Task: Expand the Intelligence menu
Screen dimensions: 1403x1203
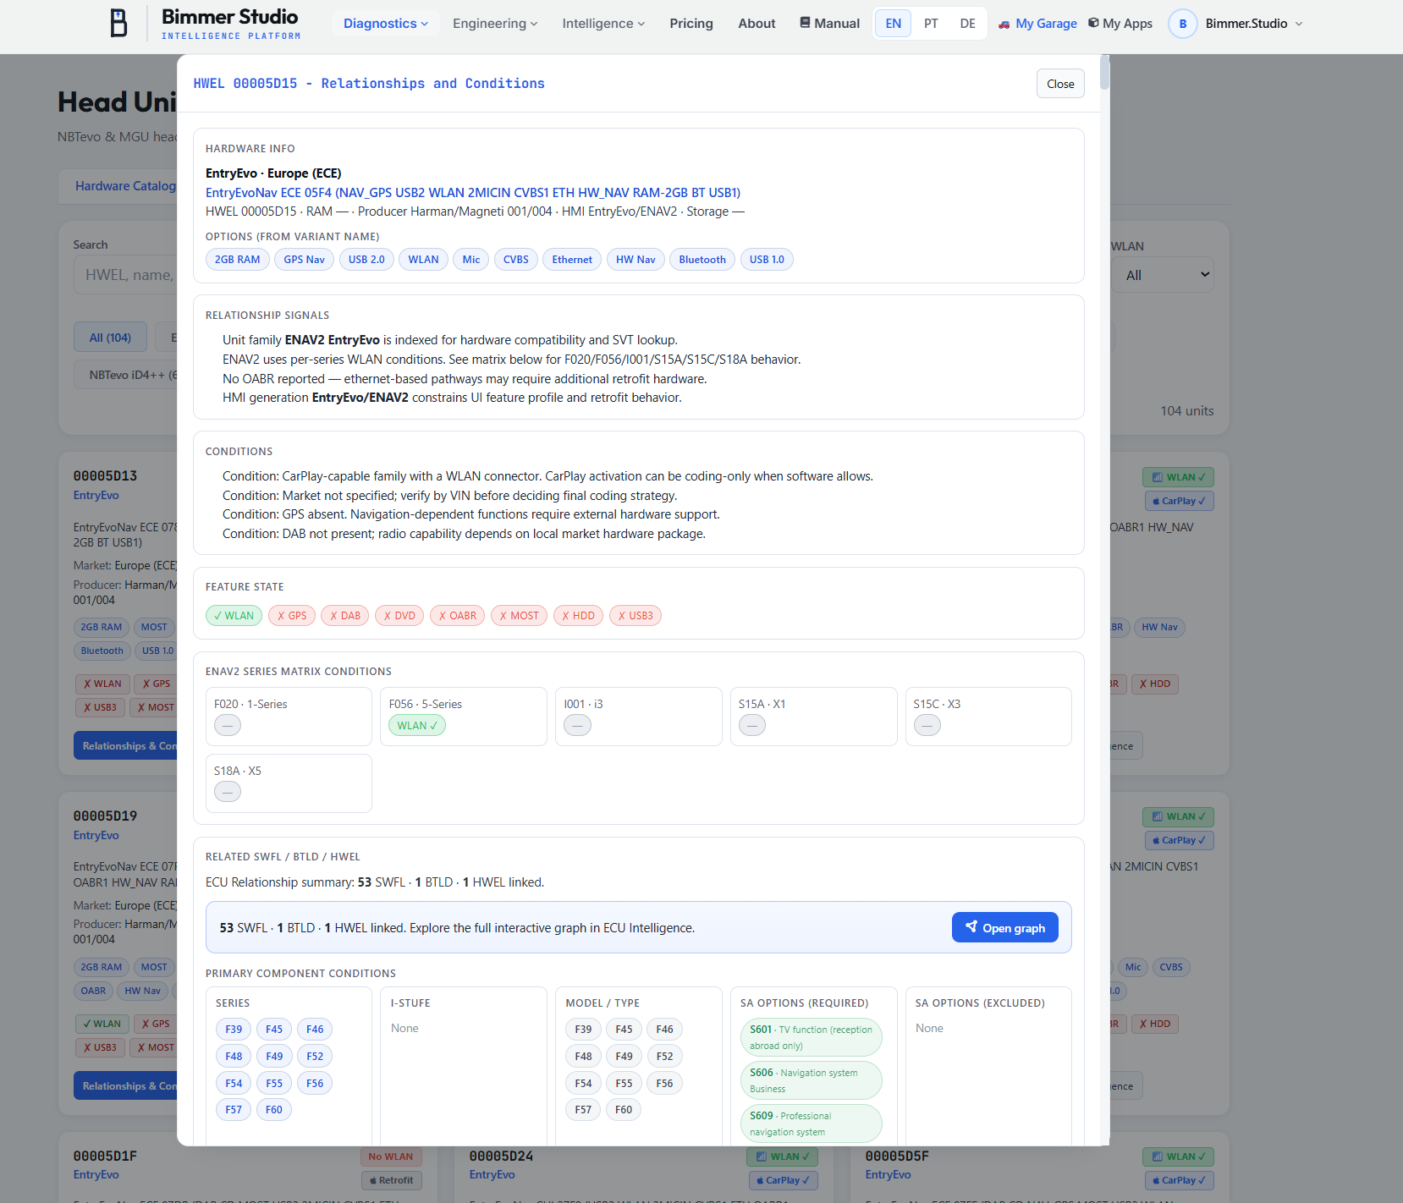Action: coord(603,24)
